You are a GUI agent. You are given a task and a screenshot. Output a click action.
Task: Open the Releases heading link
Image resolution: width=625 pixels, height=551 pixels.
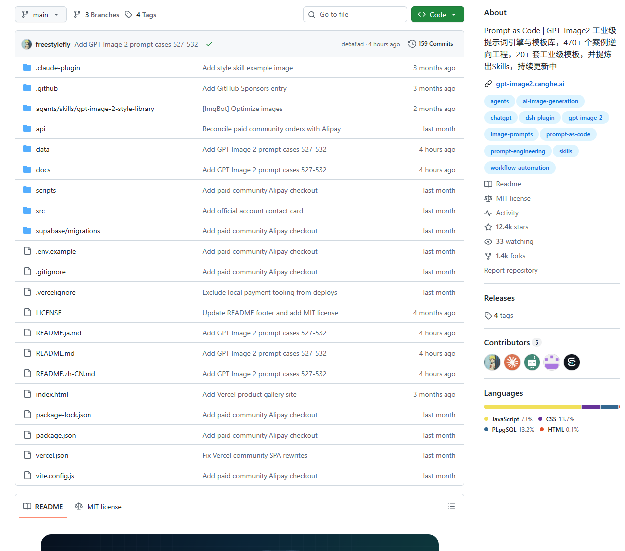pos(499,298)
